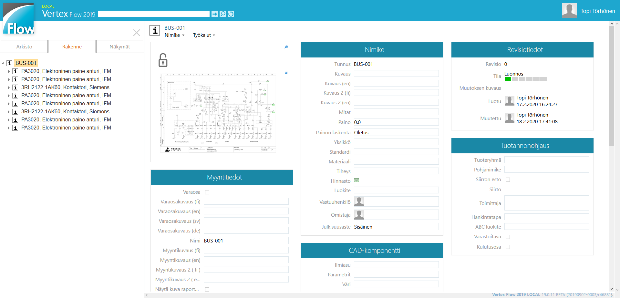Image resolution: width=620 pixels, height=298 pixels.
Task: Open the Työkalut dropdown menu
Action: (x=204, y=35)
